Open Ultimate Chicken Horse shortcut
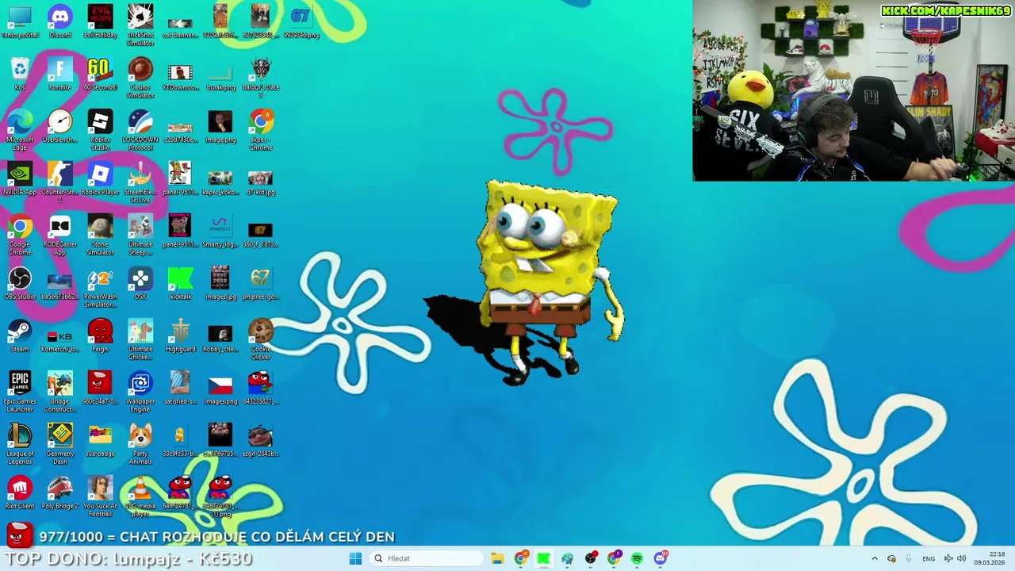Image resolution: width=1015 pixels, height=571 pixels. [x=140, y=339]
